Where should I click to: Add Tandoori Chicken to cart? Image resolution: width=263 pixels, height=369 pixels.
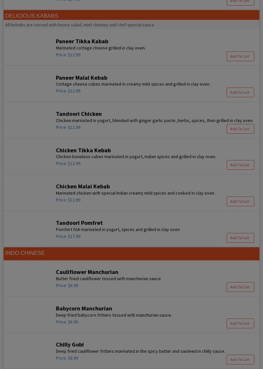click(x=240, y=129)
